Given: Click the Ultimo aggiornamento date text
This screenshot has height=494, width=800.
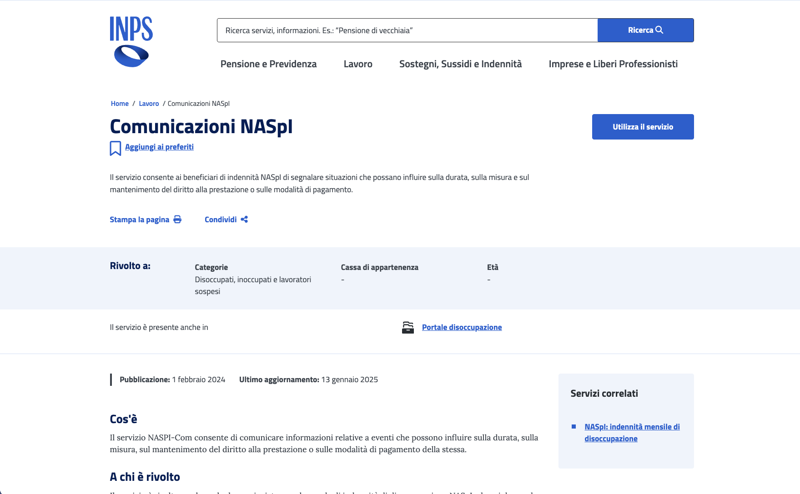Looking at the screenshot, I should 308,379.
